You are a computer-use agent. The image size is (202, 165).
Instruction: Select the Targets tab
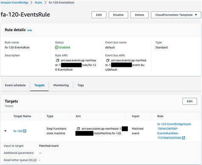pos(40,85)
